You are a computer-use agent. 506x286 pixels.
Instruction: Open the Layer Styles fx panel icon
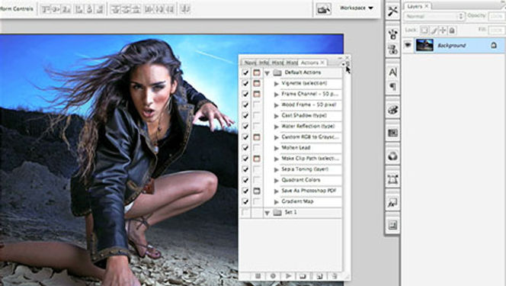click(392, 203)
